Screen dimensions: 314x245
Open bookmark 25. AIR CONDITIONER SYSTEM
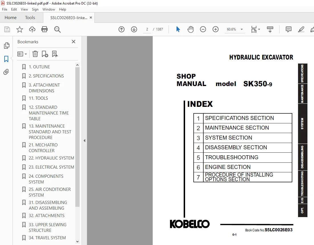(x=50, y=192)
